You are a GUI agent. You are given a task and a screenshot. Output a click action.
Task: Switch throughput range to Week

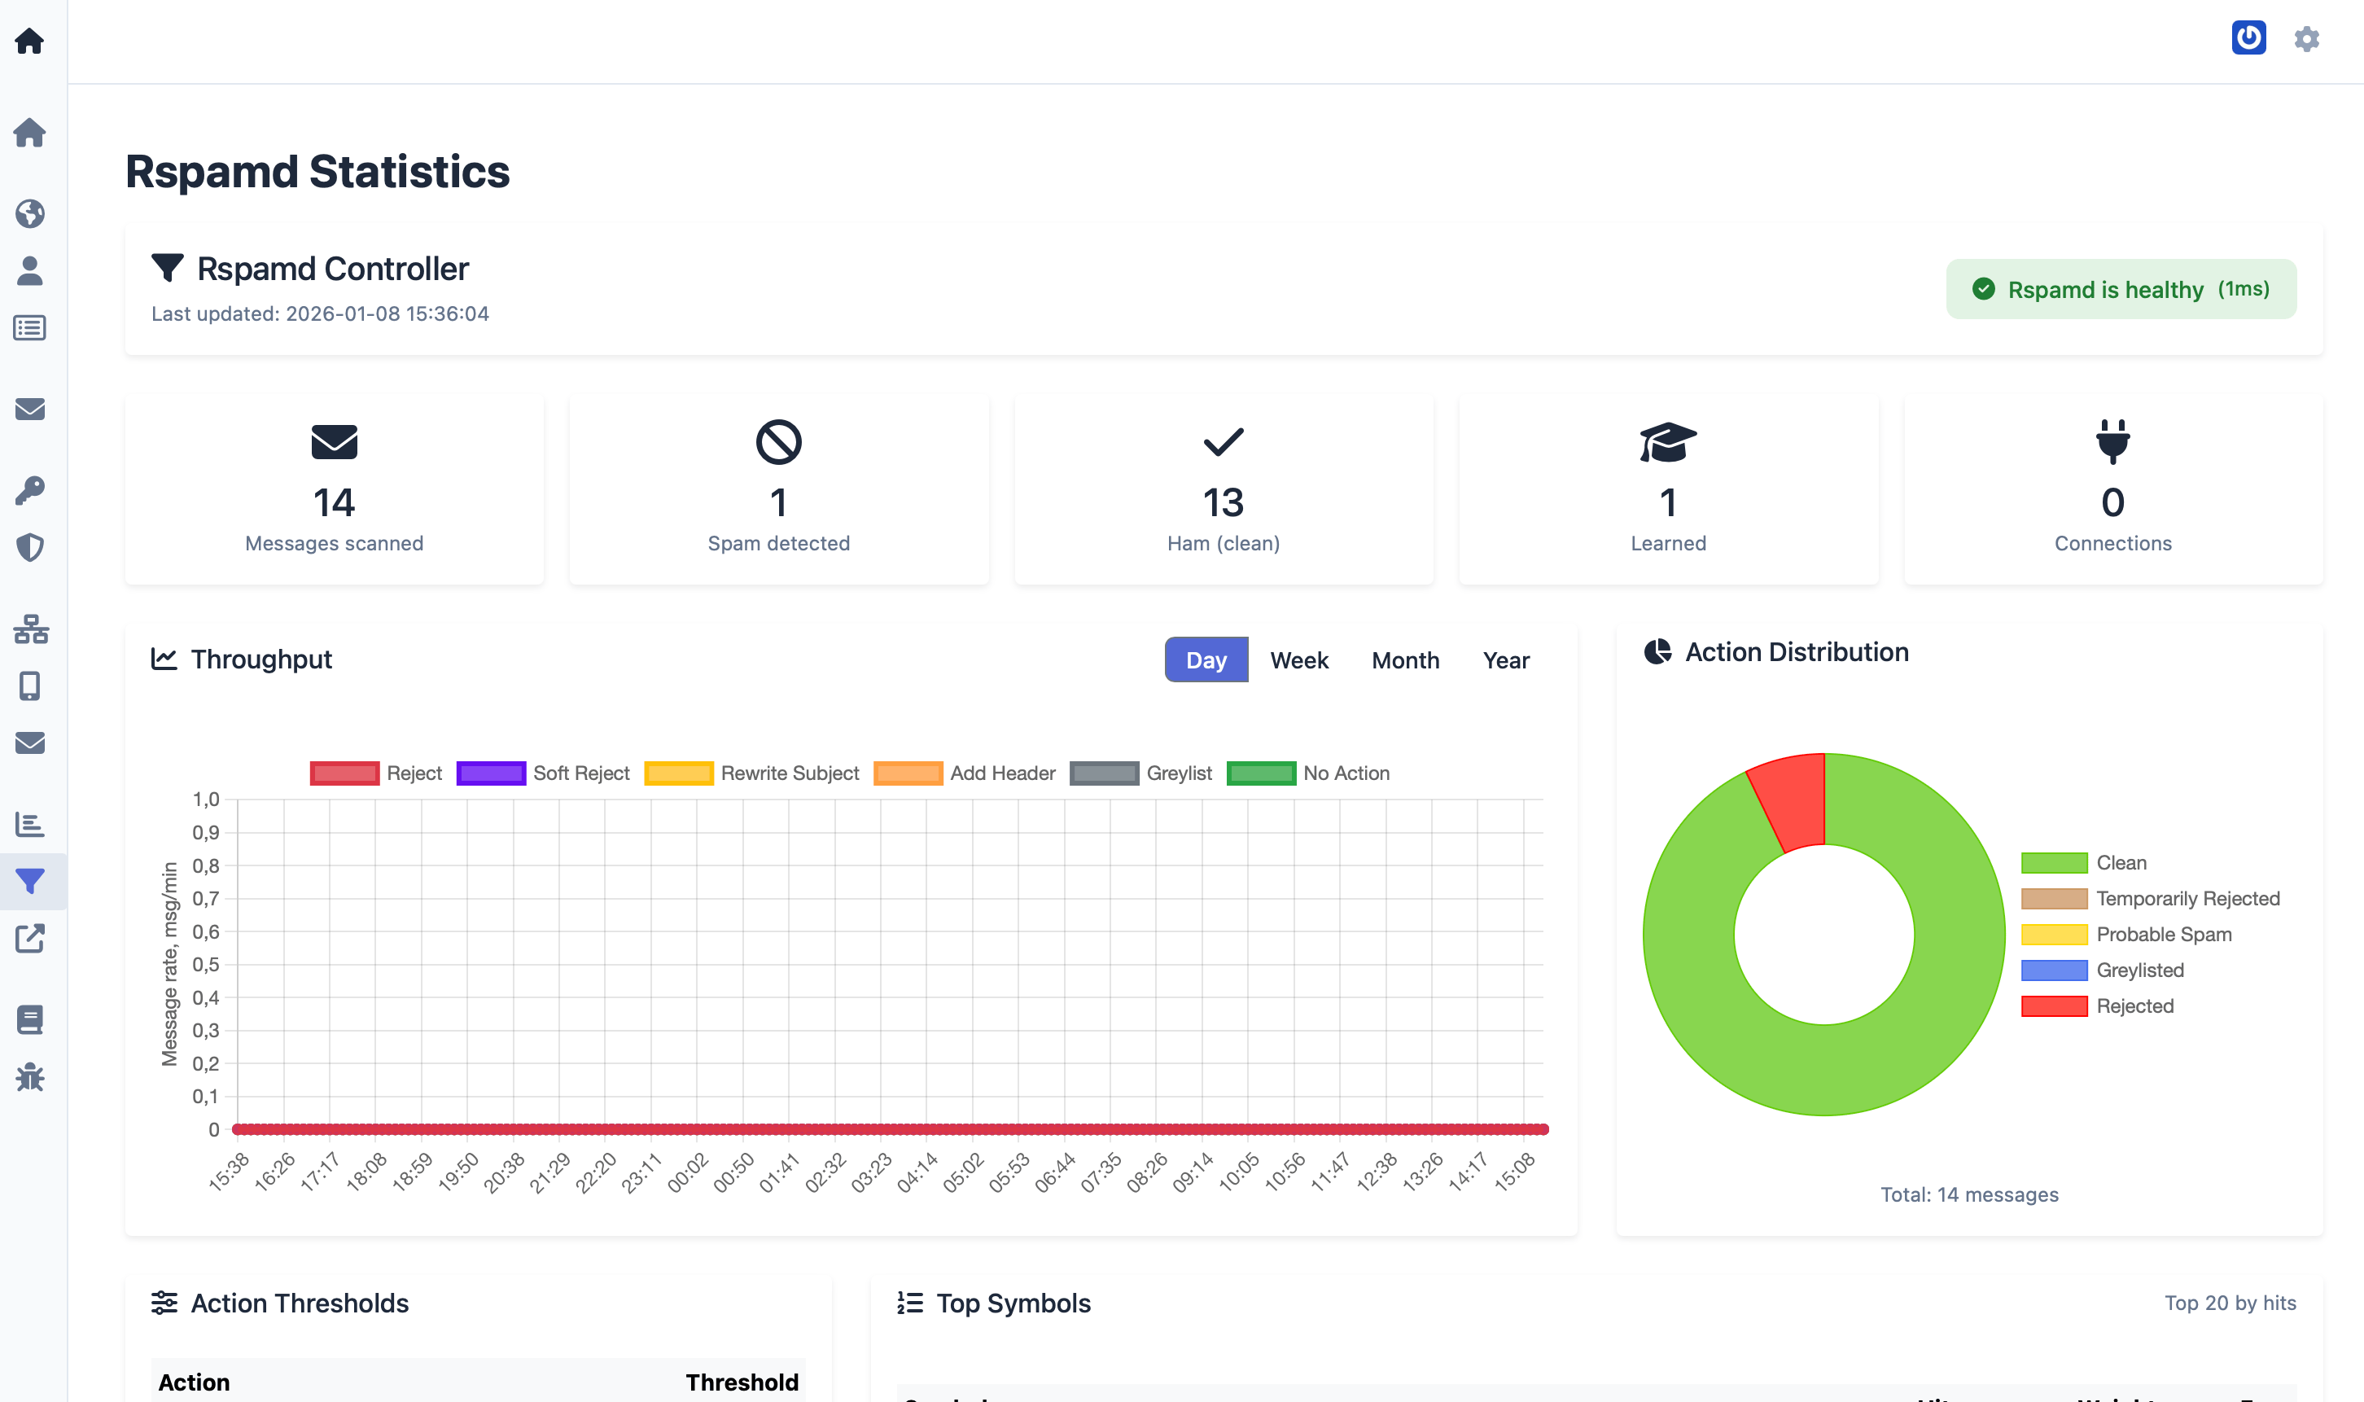(1298, 660)
